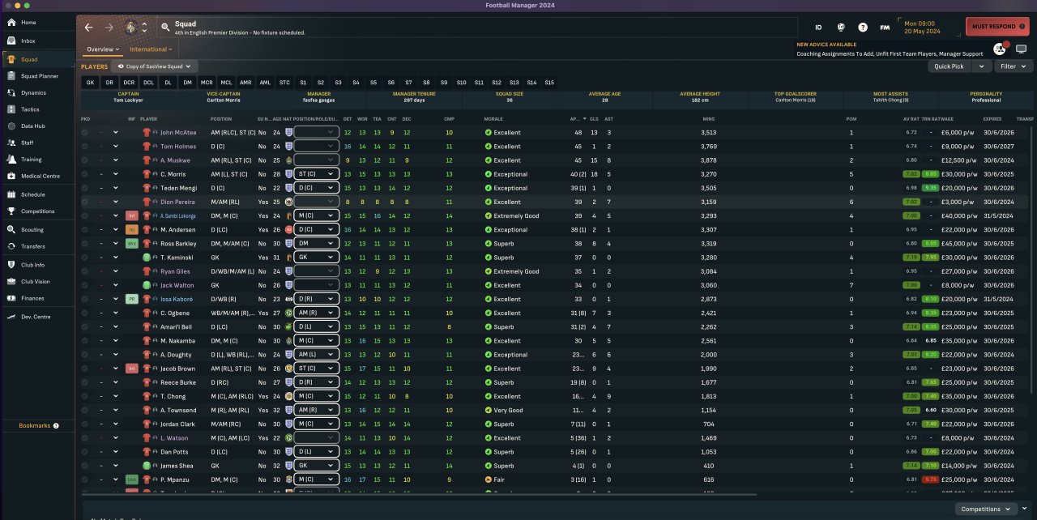This screenshot has width=1037, height=520.
Task: Open the Competitions dropdown at bottom
Action: click(x=986, y=509)
